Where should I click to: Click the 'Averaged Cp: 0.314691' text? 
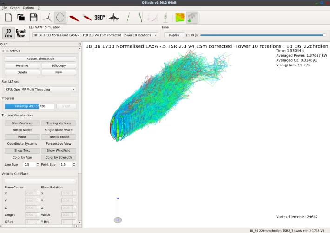[297, 60]
